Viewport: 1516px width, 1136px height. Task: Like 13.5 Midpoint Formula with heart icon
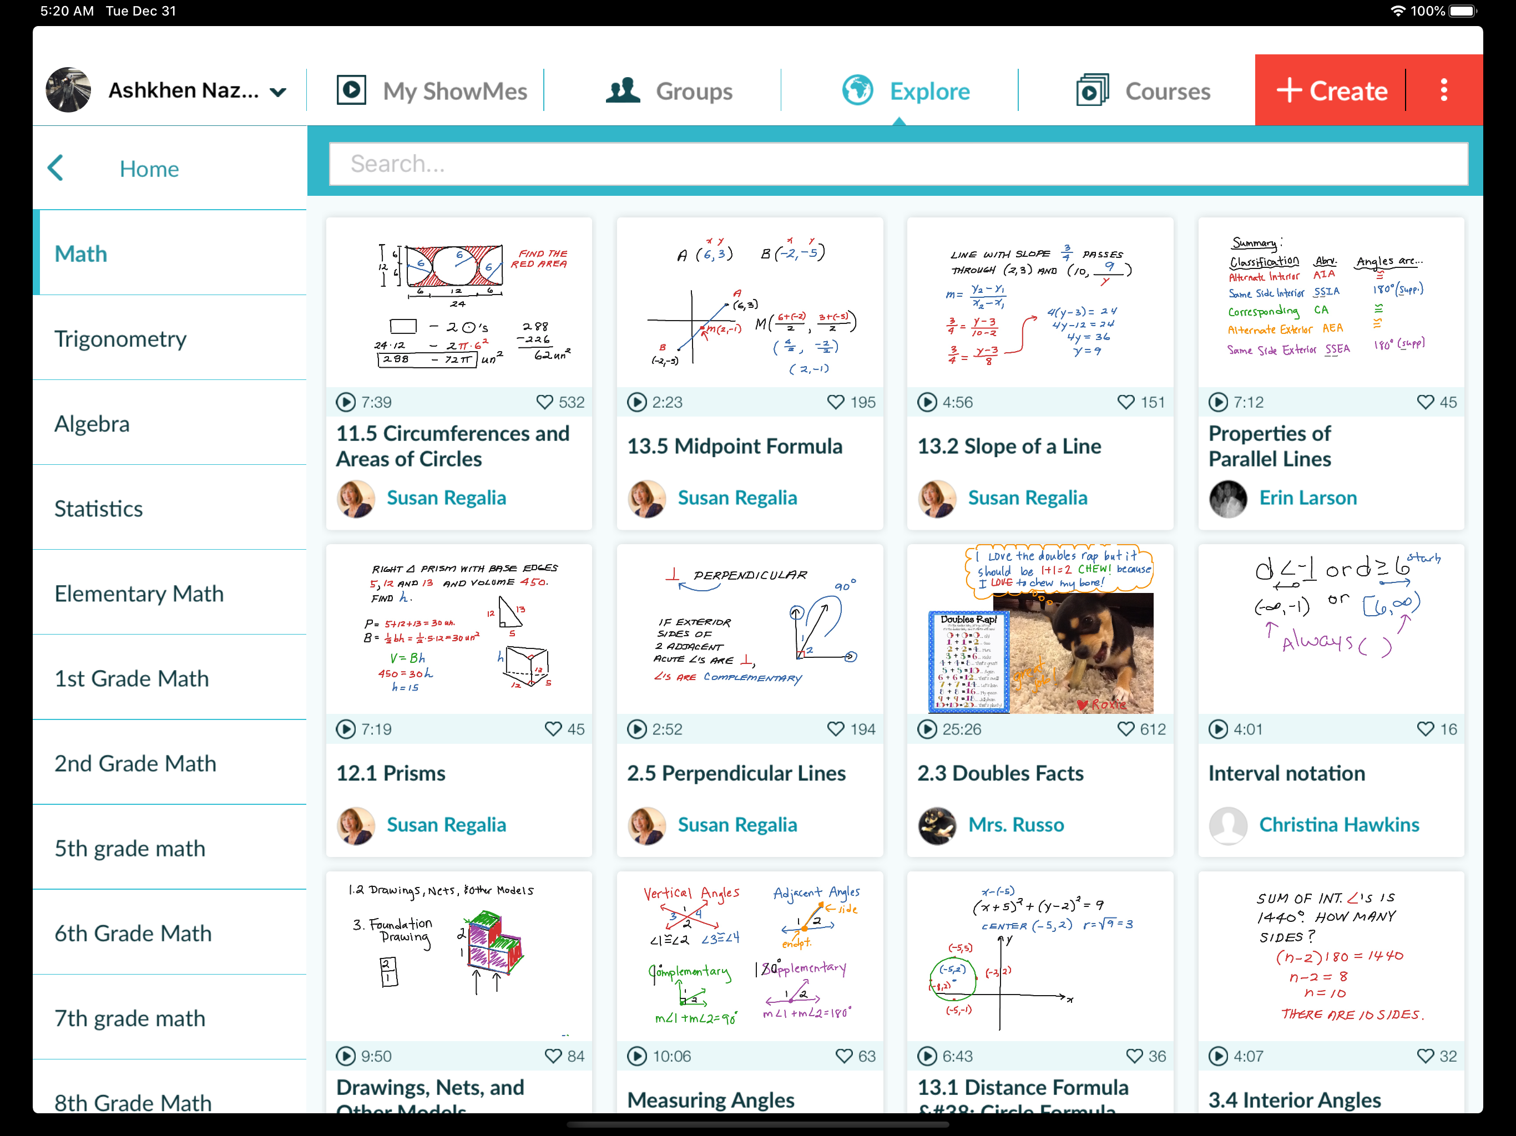[x=836, y=402]
